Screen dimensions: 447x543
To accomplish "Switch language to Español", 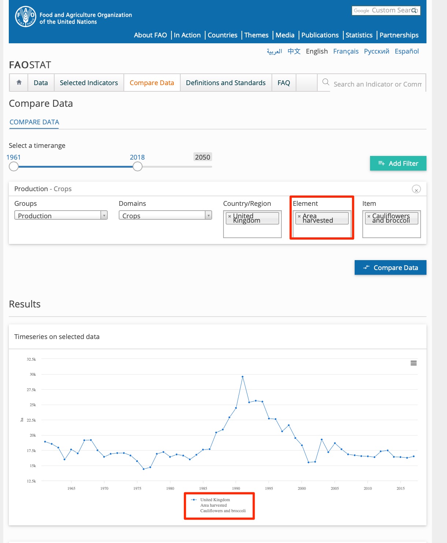I will pos(406,51).
